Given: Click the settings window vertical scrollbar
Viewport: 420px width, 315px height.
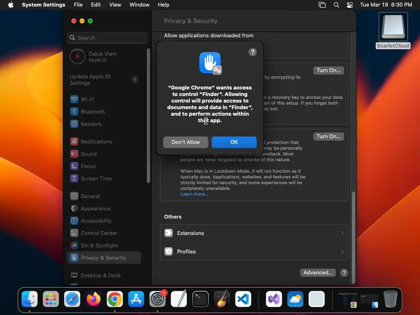Looking at the screenshot, I should (353, 237).
